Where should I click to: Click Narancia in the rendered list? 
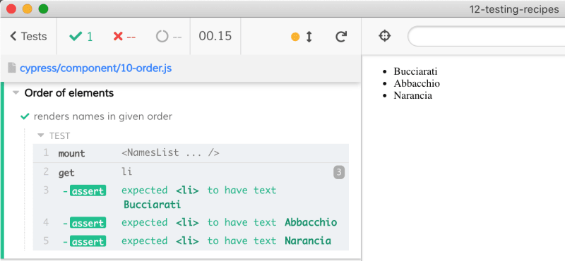[412, 95]
